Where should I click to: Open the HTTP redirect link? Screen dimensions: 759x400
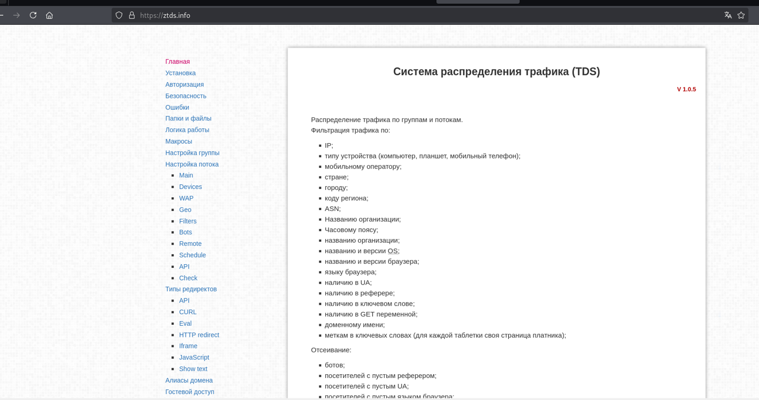(199, 335)
